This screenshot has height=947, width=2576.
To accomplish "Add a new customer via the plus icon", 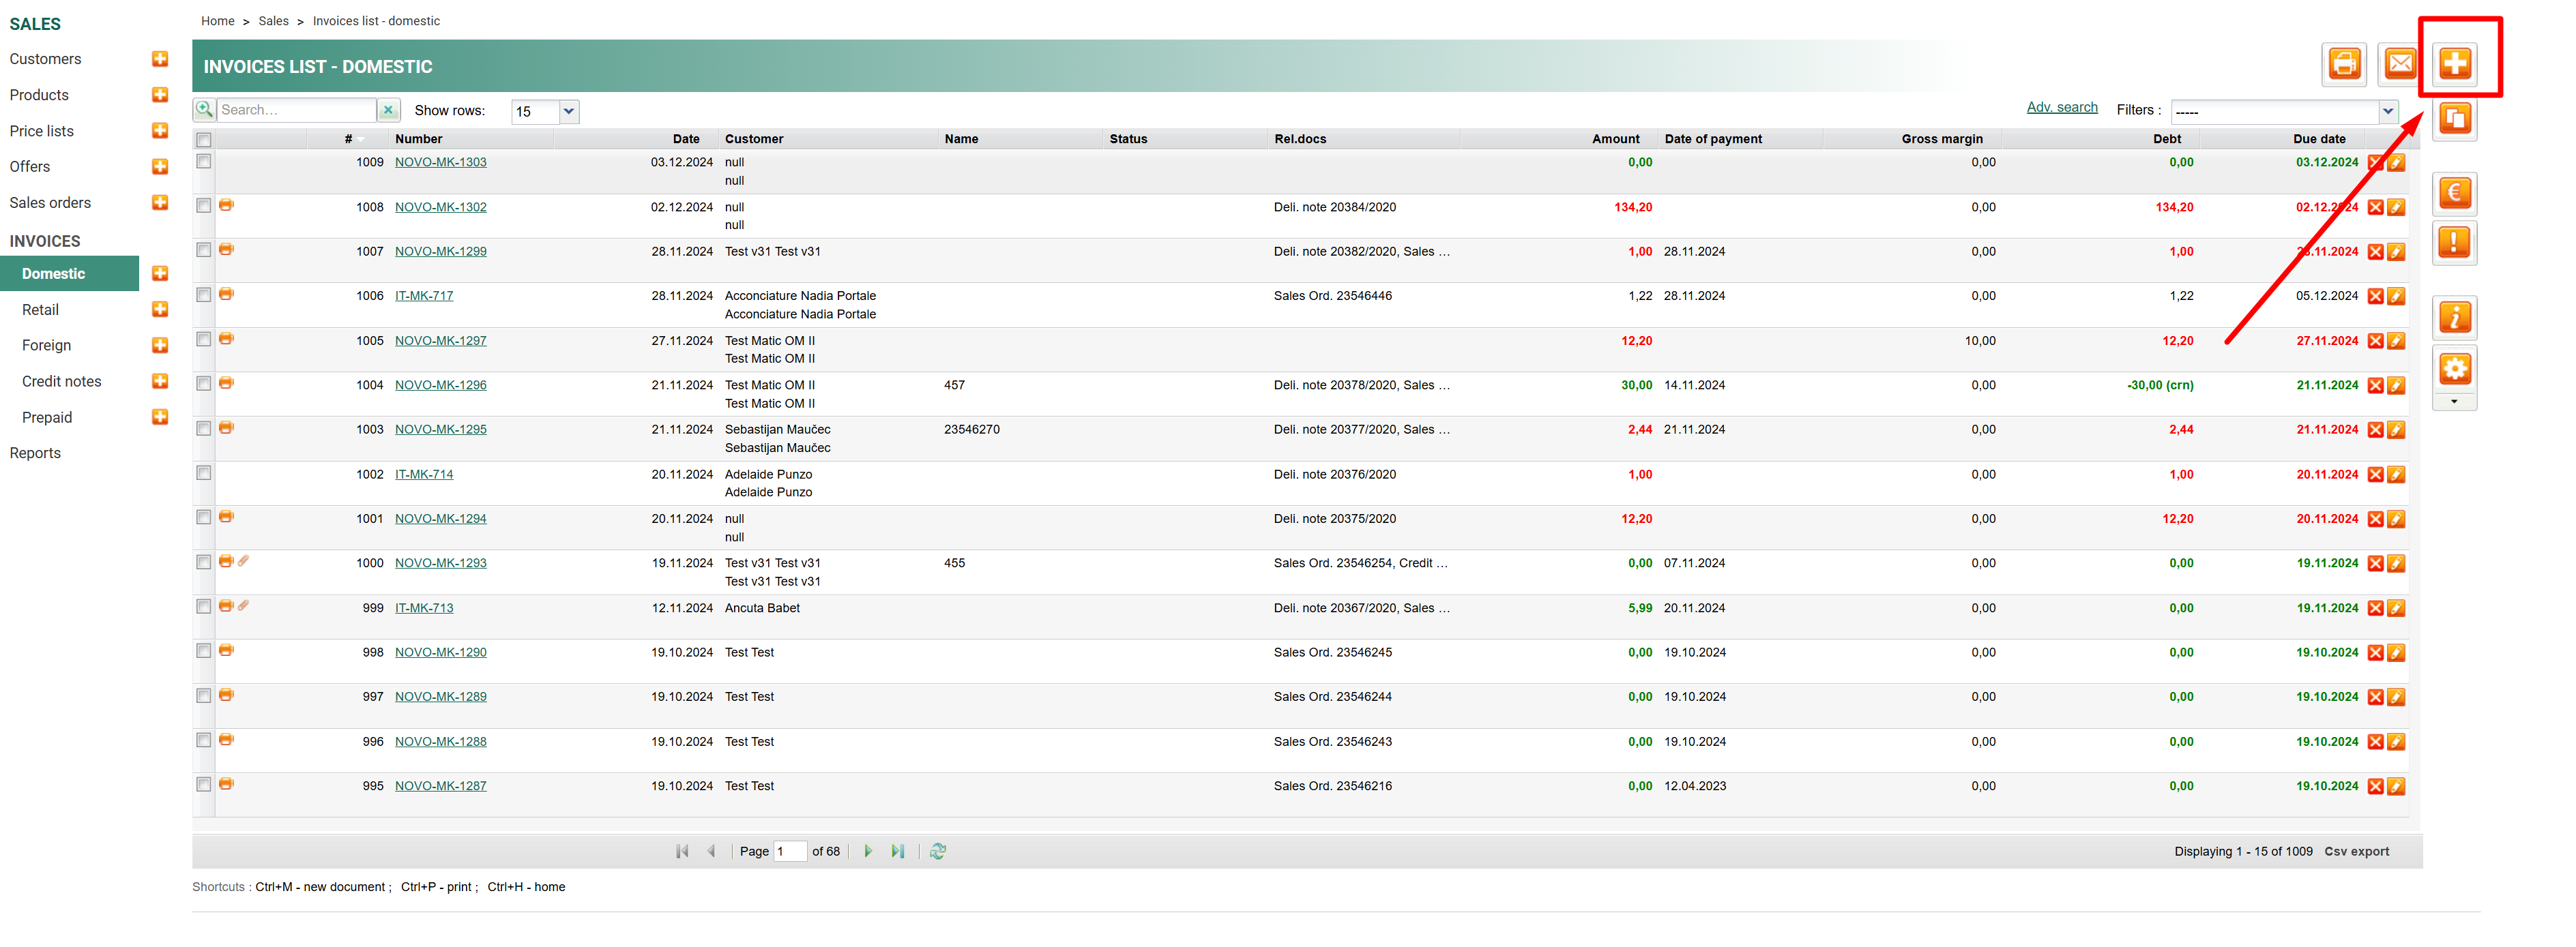I will [160, 59].
